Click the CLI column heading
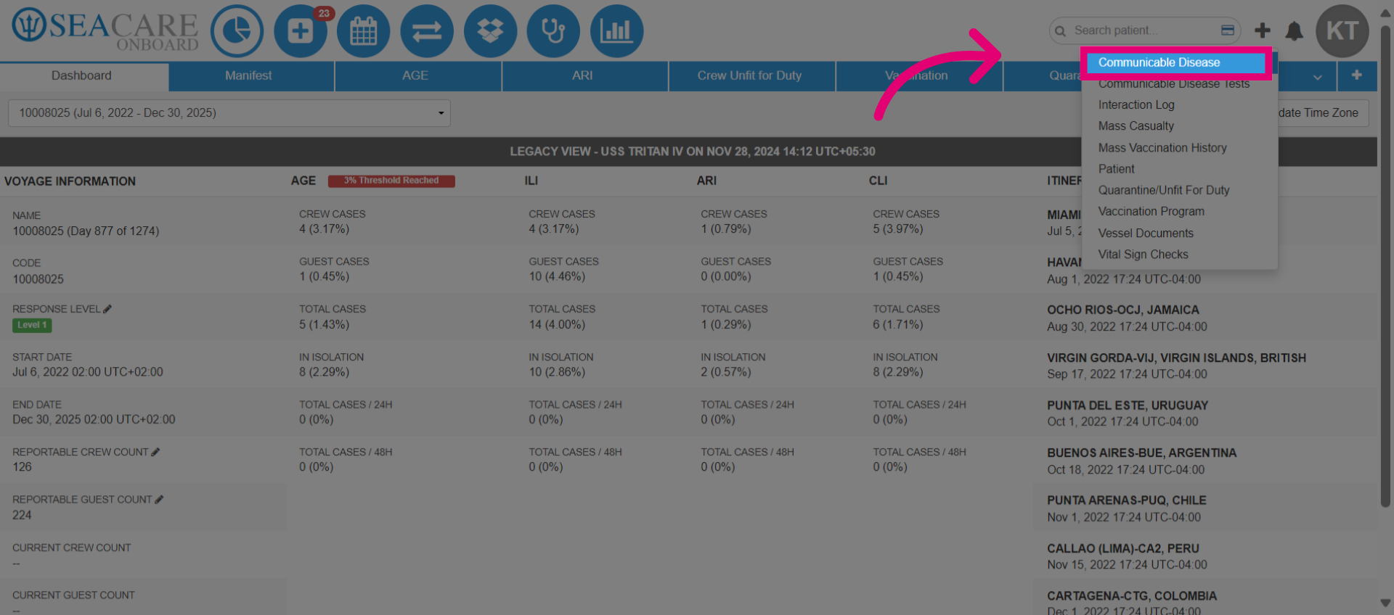Screen dimensions: 1394x615 878,181
